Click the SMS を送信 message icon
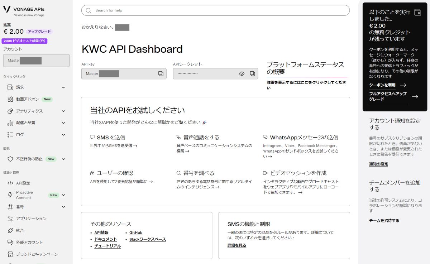The image size is (430, 264). tap(92, 137)
